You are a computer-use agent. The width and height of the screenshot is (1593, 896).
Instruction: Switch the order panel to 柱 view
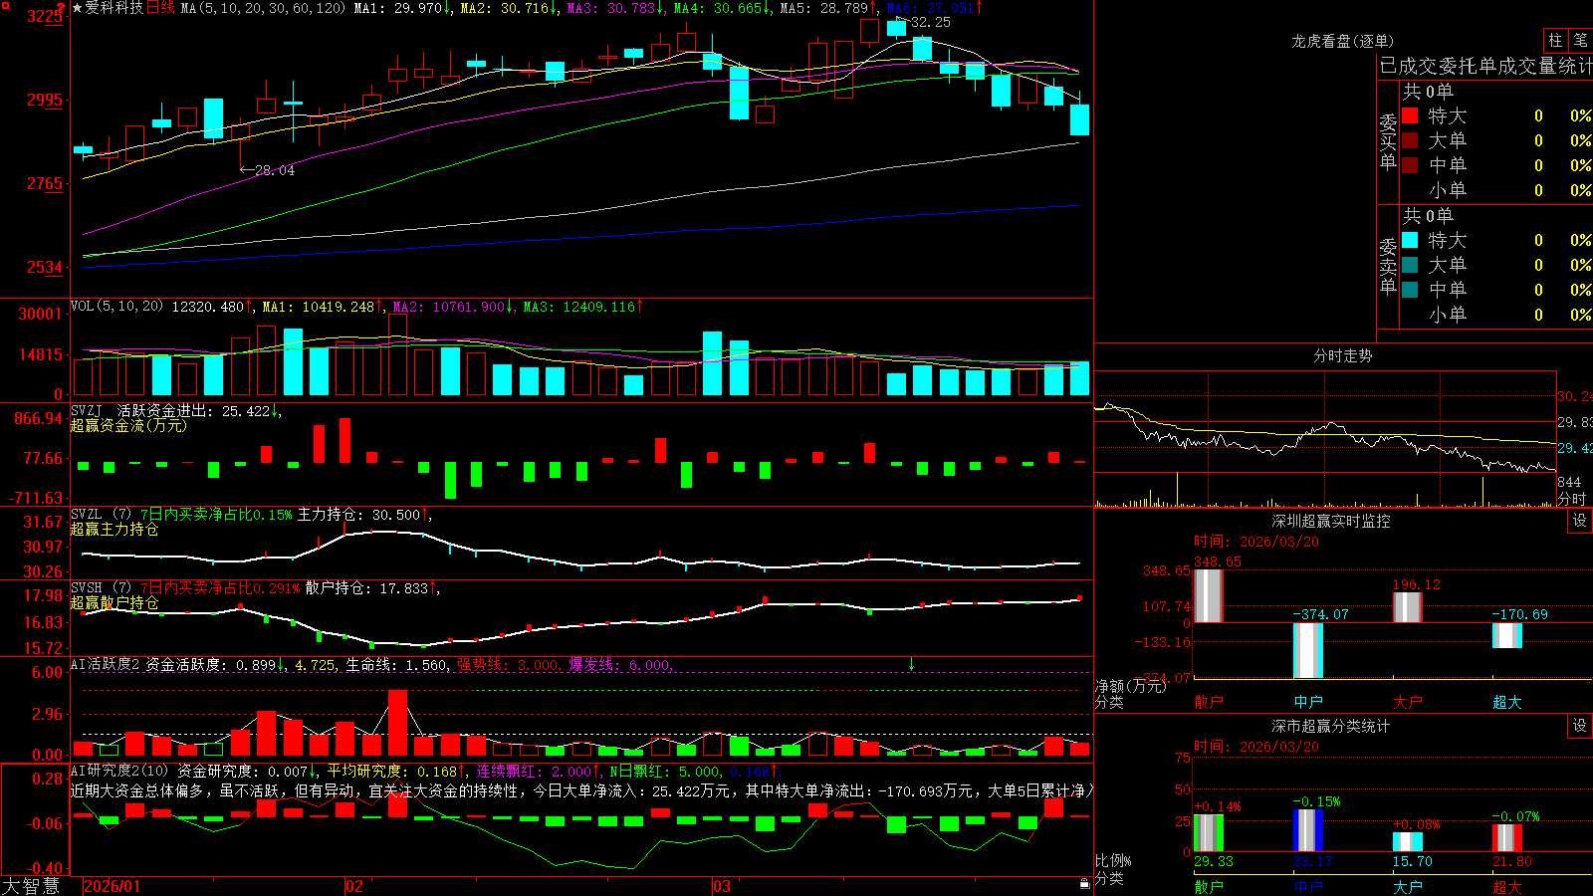tap(1555, 41)
